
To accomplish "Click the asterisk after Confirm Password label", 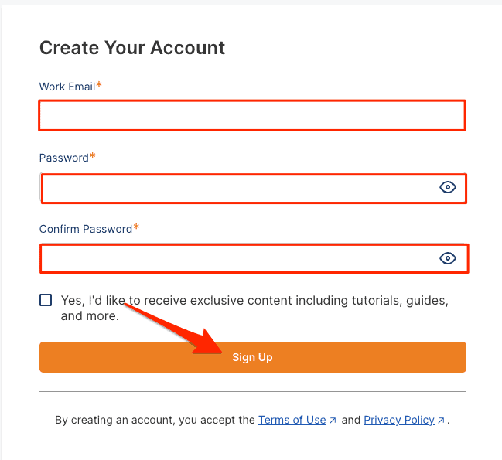I will point(137,228).
